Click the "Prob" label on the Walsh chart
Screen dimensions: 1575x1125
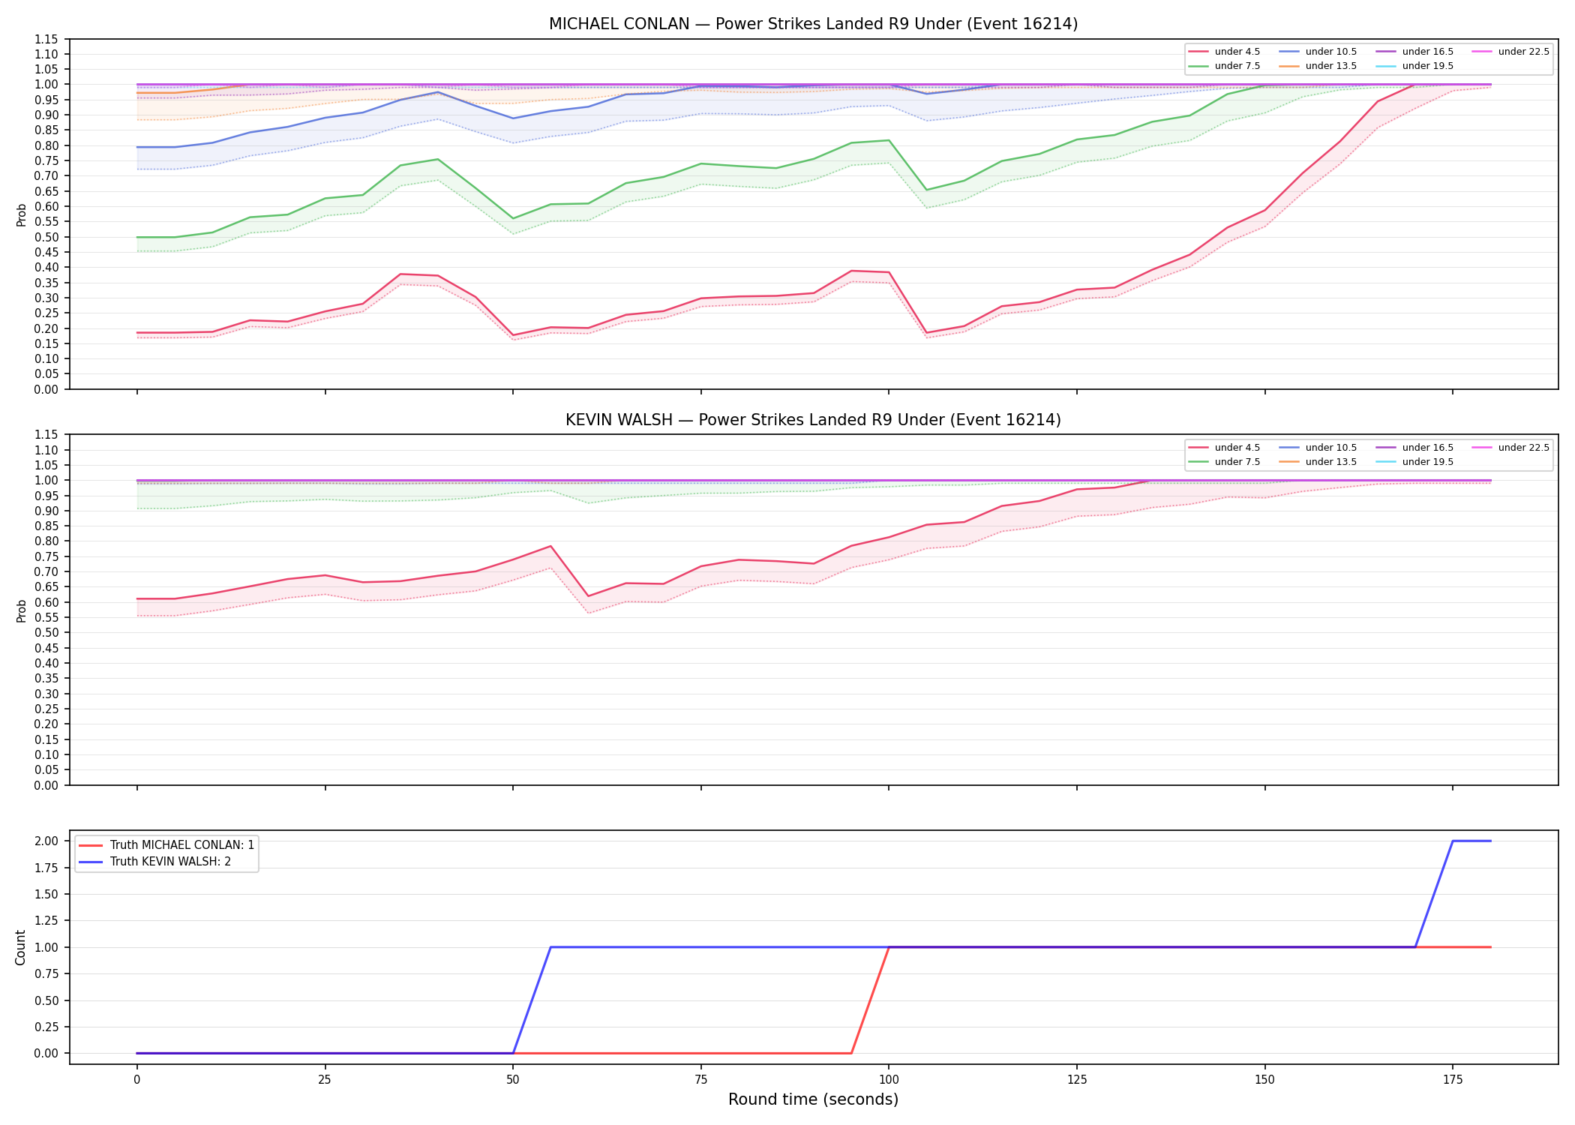click(x=22, y=610)
